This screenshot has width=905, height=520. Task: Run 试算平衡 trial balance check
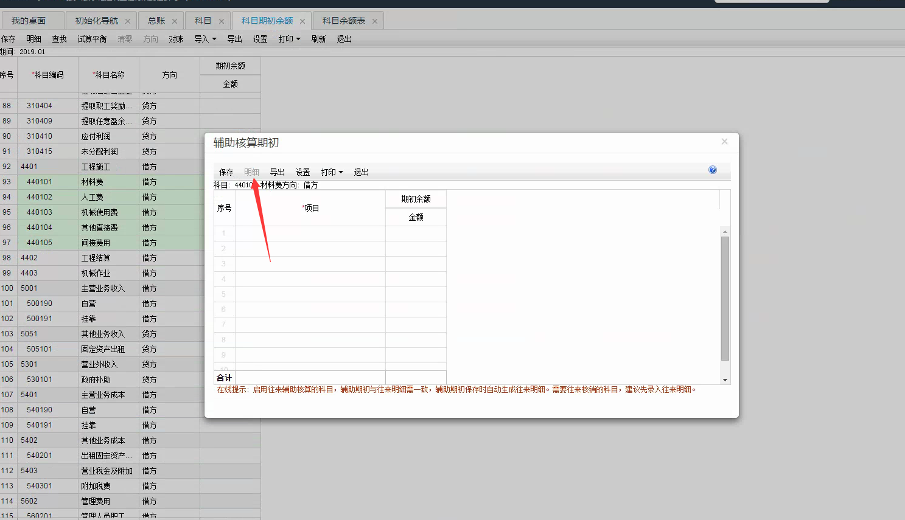tap(91, 38)
